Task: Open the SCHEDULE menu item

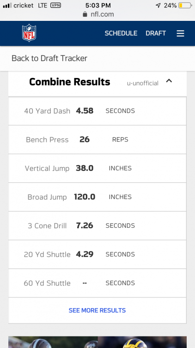Action: pyautogui.click(x=121, y=33)
